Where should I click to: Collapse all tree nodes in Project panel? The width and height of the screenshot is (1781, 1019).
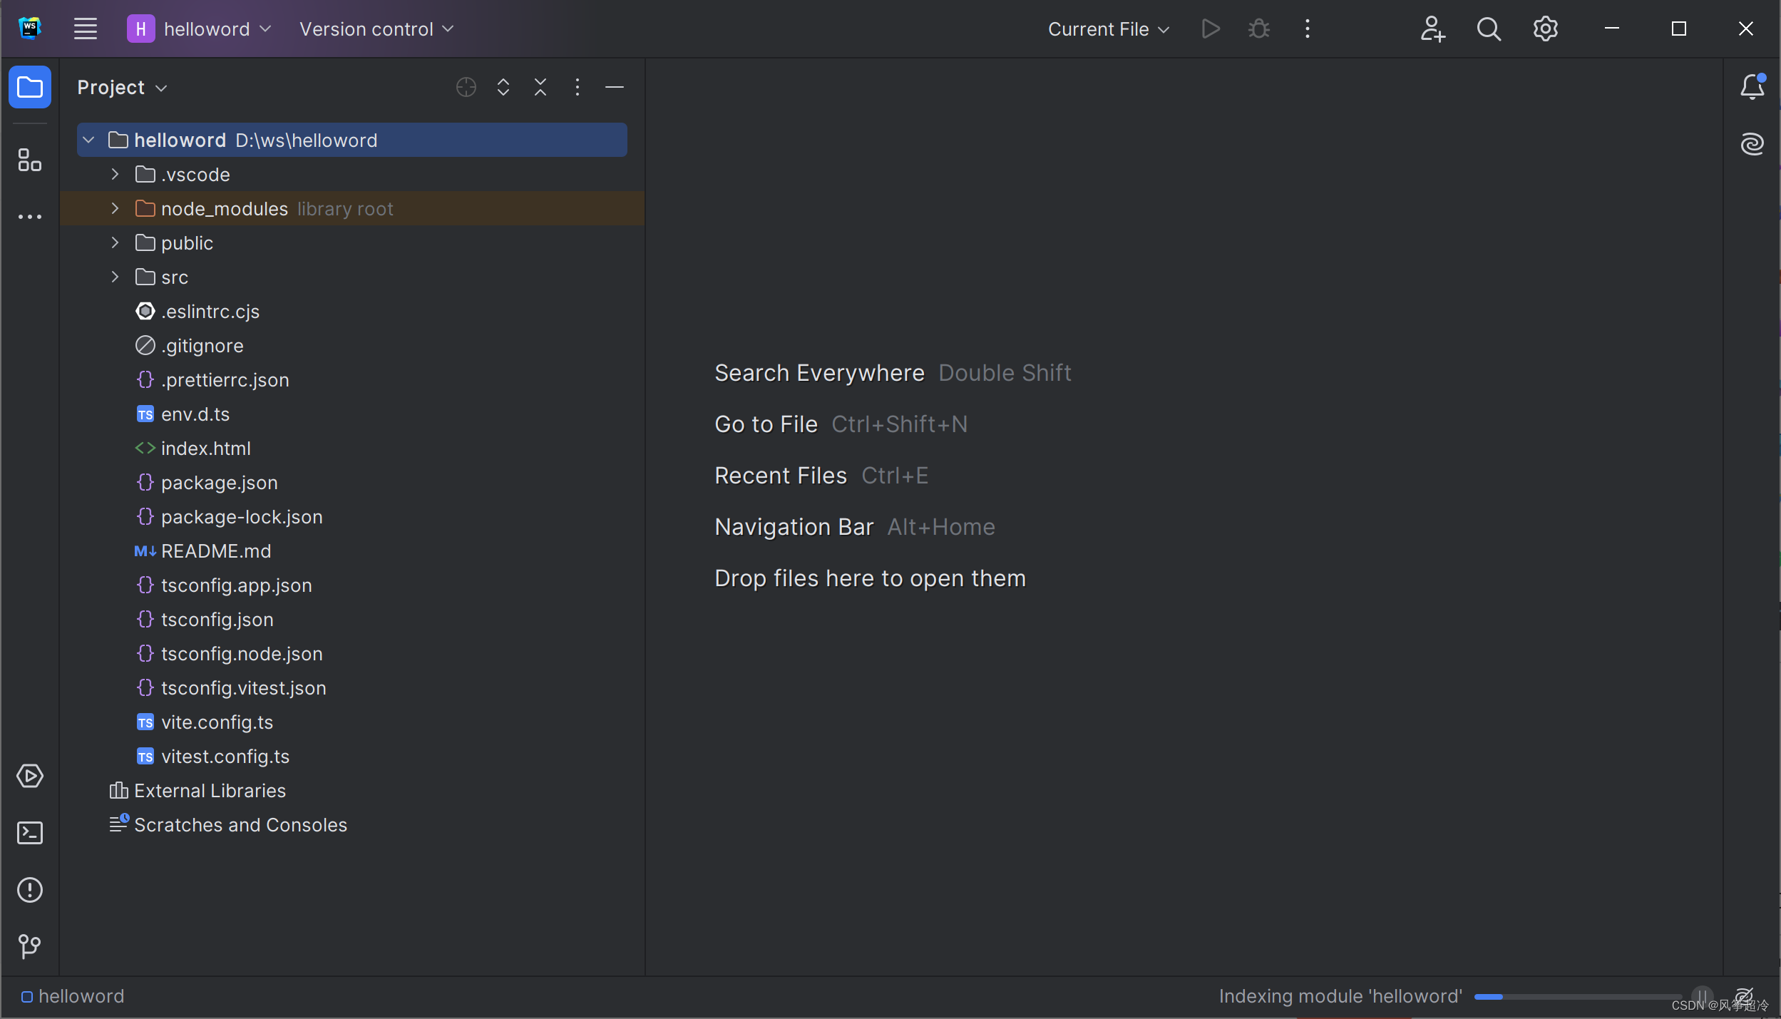click(x=540, y=87)
